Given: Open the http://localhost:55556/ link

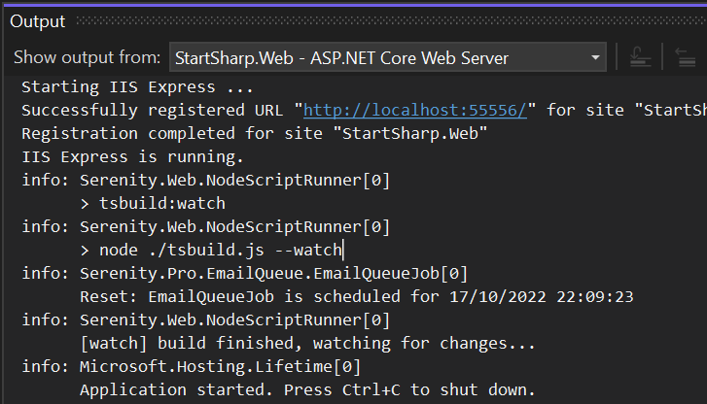Looking at the screenshot, I should (415, 111).
